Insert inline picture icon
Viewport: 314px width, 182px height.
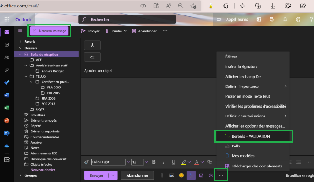[171, 175]
